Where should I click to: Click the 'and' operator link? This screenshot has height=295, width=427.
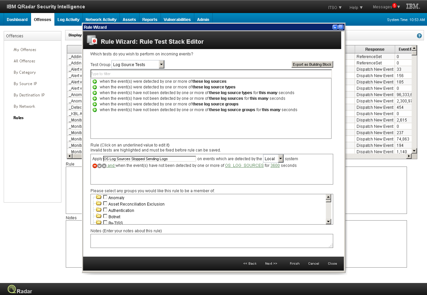111,166
